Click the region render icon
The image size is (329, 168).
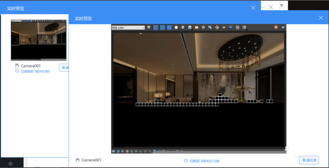click(210, 27)
